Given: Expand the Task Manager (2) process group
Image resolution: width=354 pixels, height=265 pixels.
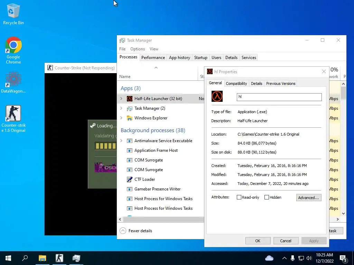Looking at the screenshot, I should (121, 108).
